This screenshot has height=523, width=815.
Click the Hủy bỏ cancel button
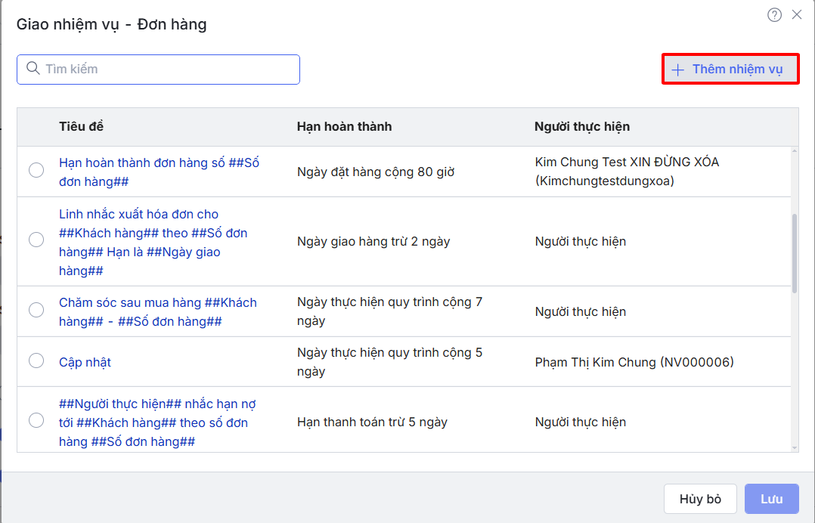(x=700, y=499)
